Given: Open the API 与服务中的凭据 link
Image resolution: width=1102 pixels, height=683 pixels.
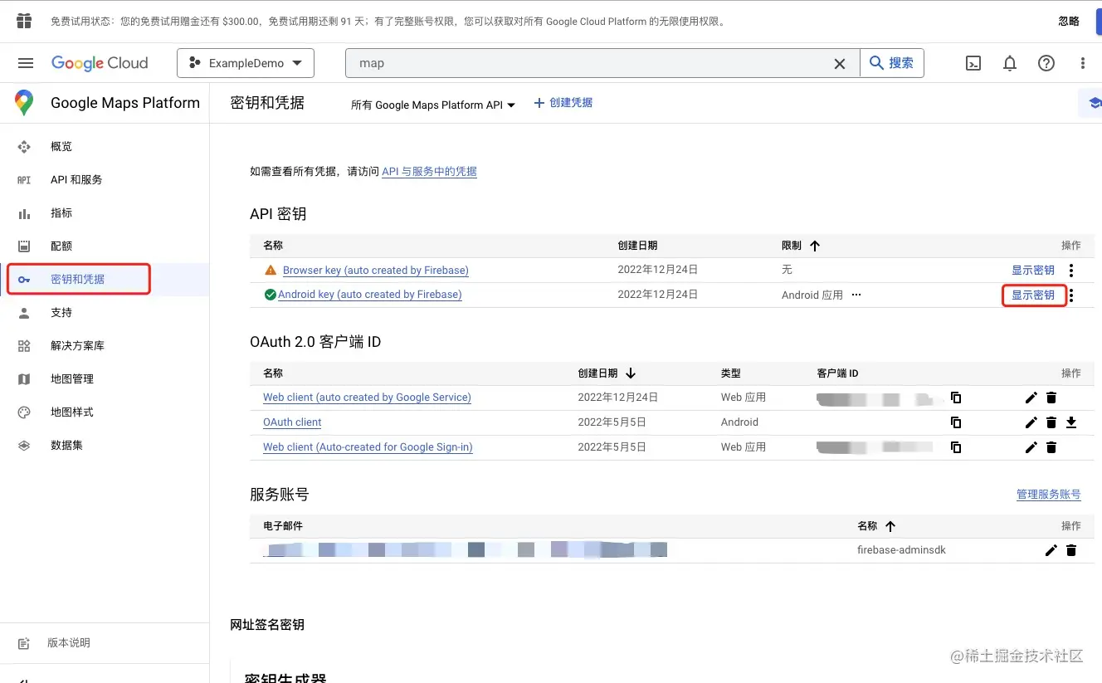Looking at the screenshot, I should (429, 172).
